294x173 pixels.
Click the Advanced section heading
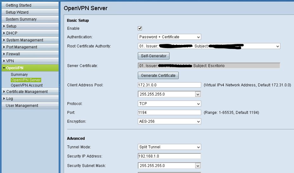tap(76, 138)
